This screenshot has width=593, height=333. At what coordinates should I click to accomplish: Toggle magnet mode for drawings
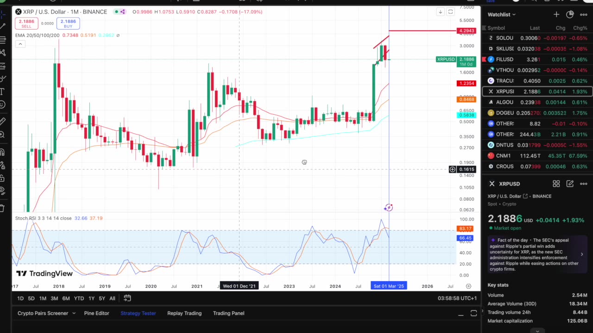2,152
